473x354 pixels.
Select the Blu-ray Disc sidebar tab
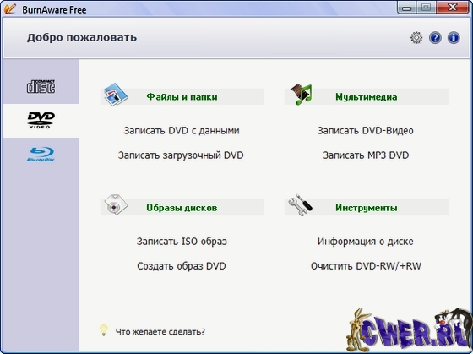click(x=41, y=155)
